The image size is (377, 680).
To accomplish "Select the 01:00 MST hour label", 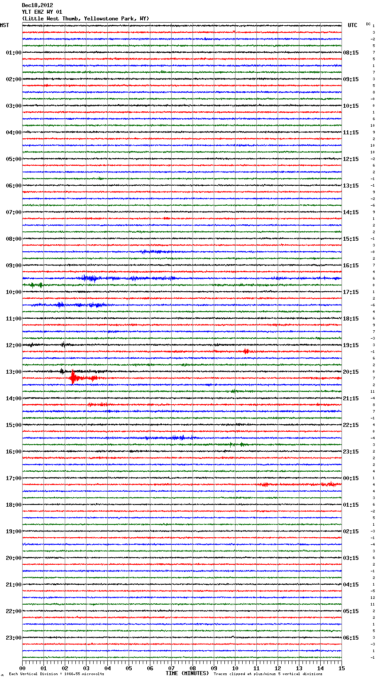I will (14, 53).
